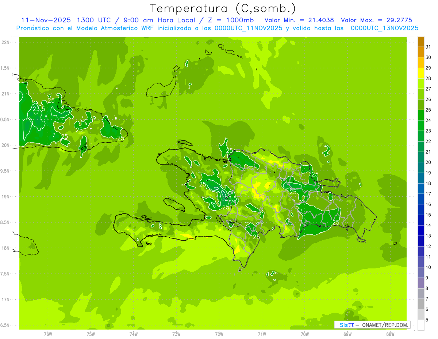
Task: Pick the legend swatch between 9 and 10
Action: click(x=421, y=272)
